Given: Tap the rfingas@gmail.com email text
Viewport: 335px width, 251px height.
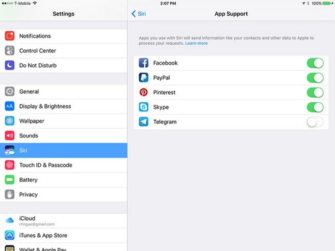Looking at the screenshot, I should 37,224.
